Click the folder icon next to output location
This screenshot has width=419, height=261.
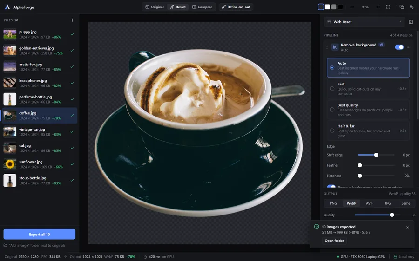(5, 245)
